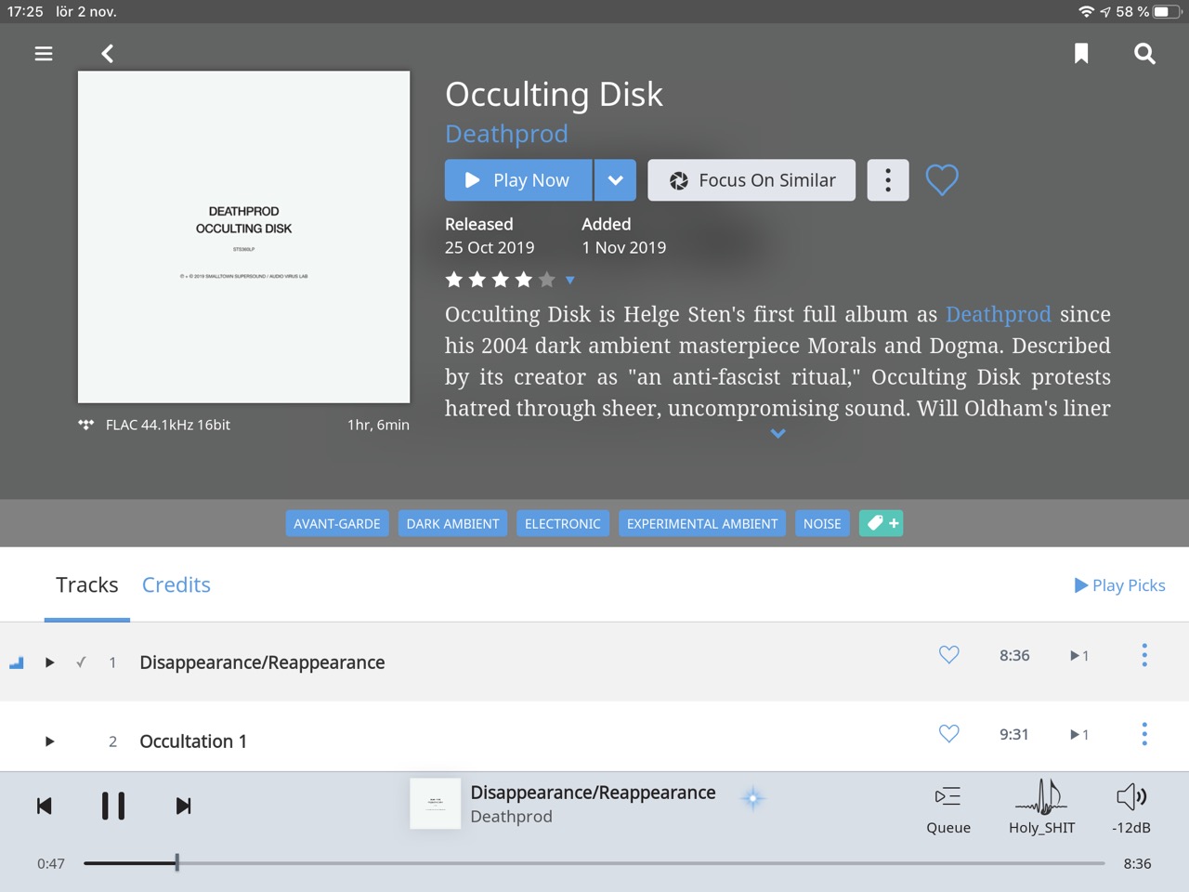
Task: Switch to the Tracks tab
Action: tap(87, 585)
